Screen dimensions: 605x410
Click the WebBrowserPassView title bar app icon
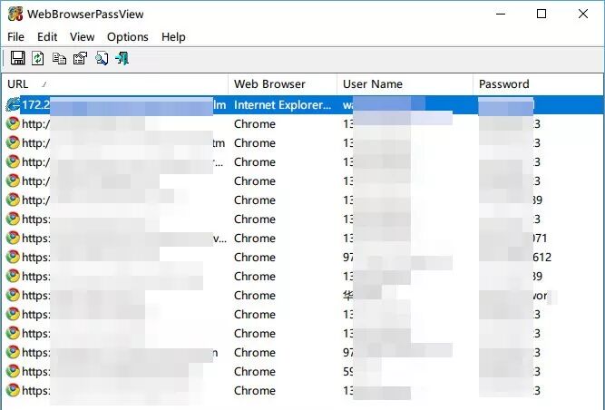[15, 15]
